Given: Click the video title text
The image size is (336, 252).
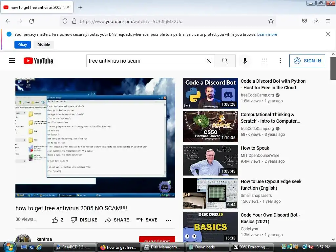Looking at the screenshot, I should point(71,208).
